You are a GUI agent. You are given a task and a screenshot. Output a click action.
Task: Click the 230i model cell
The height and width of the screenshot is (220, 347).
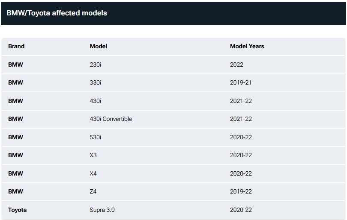(x=96, y=65)
